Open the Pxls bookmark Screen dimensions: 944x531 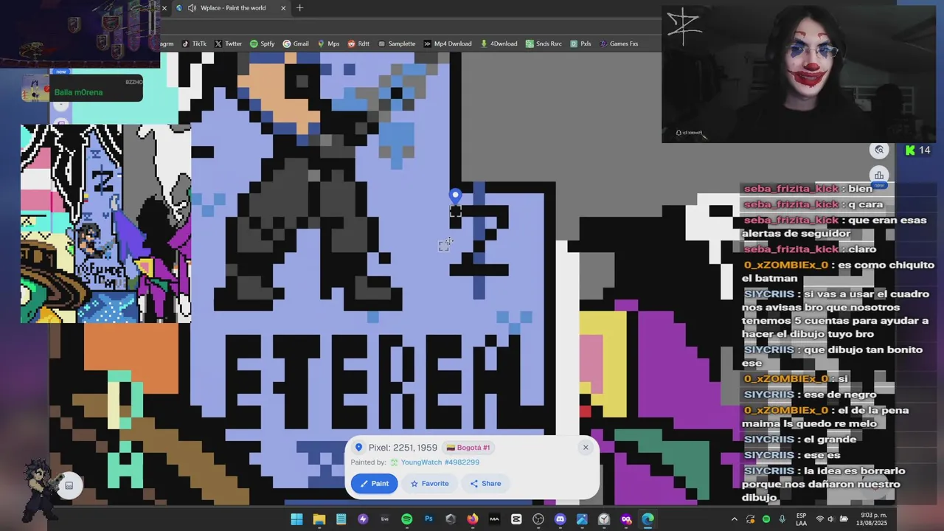pos(580,44)
